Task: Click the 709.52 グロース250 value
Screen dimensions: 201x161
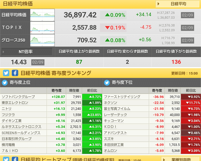Action: pos(87,40)
